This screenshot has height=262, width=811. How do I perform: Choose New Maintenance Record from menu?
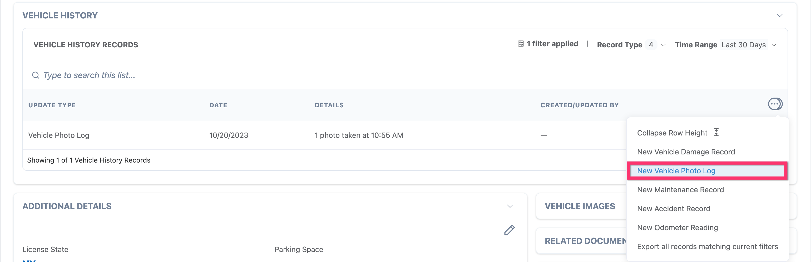(x=680, y=190)
